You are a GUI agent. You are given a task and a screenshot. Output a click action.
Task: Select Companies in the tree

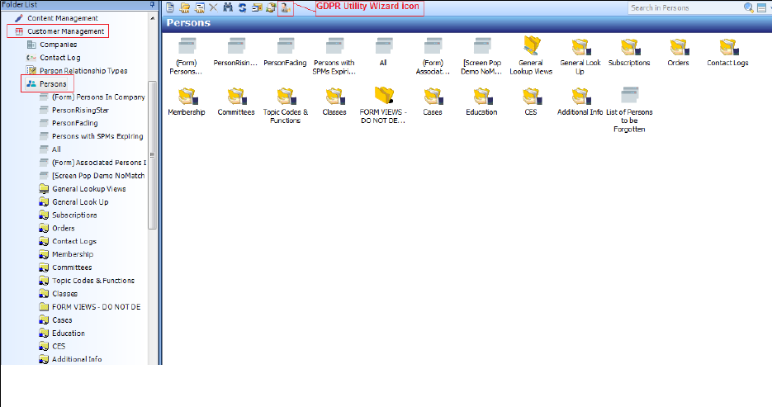coord(58,45)
